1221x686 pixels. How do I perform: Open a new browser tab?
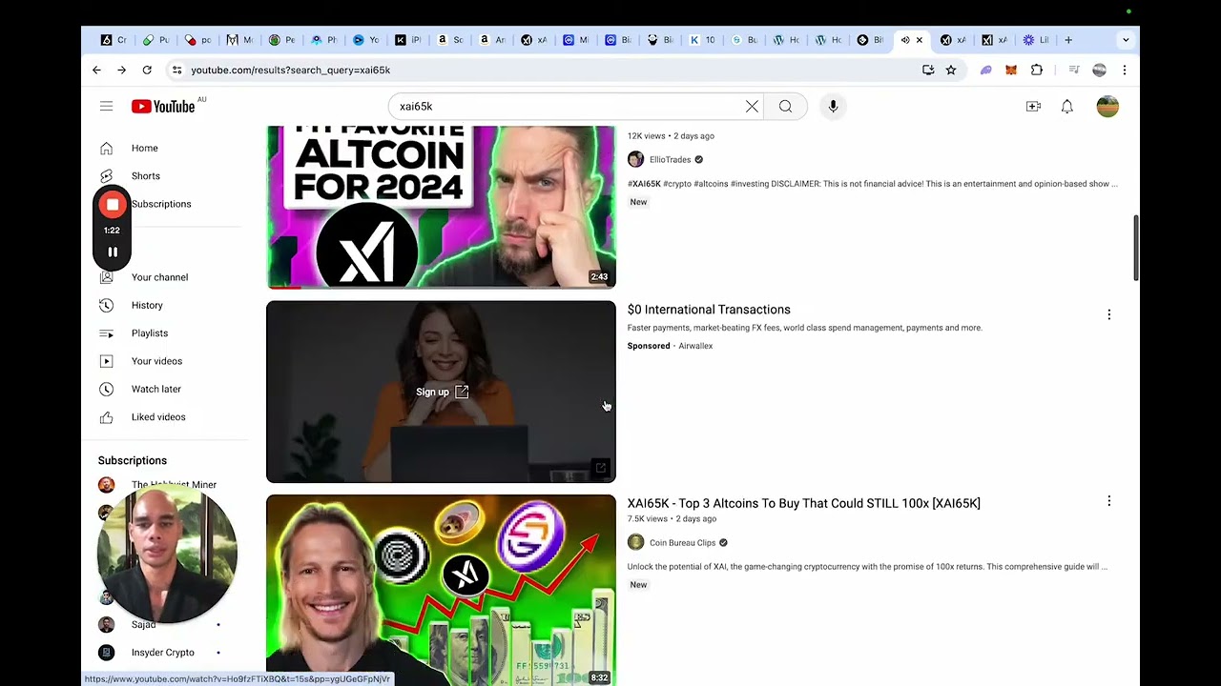pos(1068,40)
